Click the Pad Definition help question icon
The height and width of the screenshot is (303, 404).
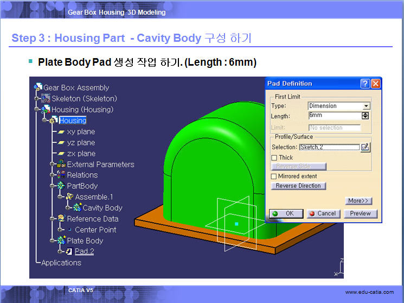pos(365,84)
